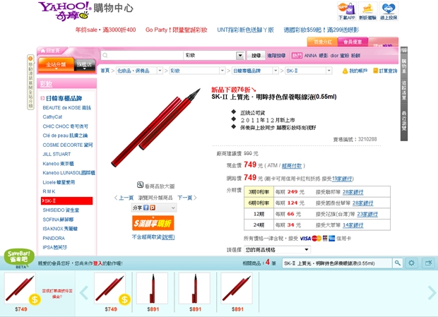Open UNT nail color promo link

pos(245,30)
